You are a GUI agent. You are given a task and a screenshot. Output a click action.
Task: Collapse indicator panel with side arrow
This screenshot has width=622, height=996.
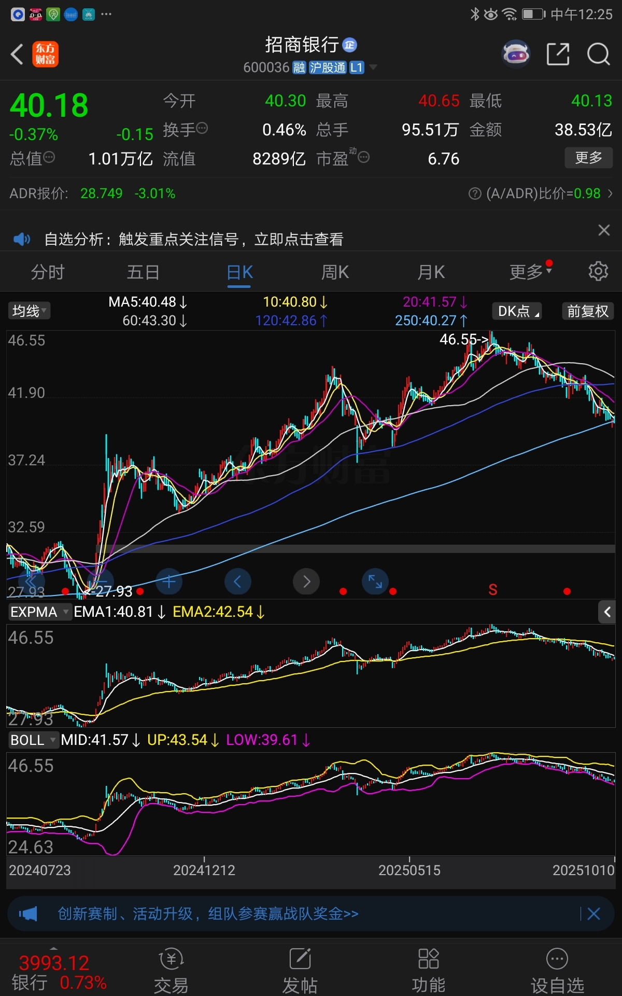coord(607,612)
